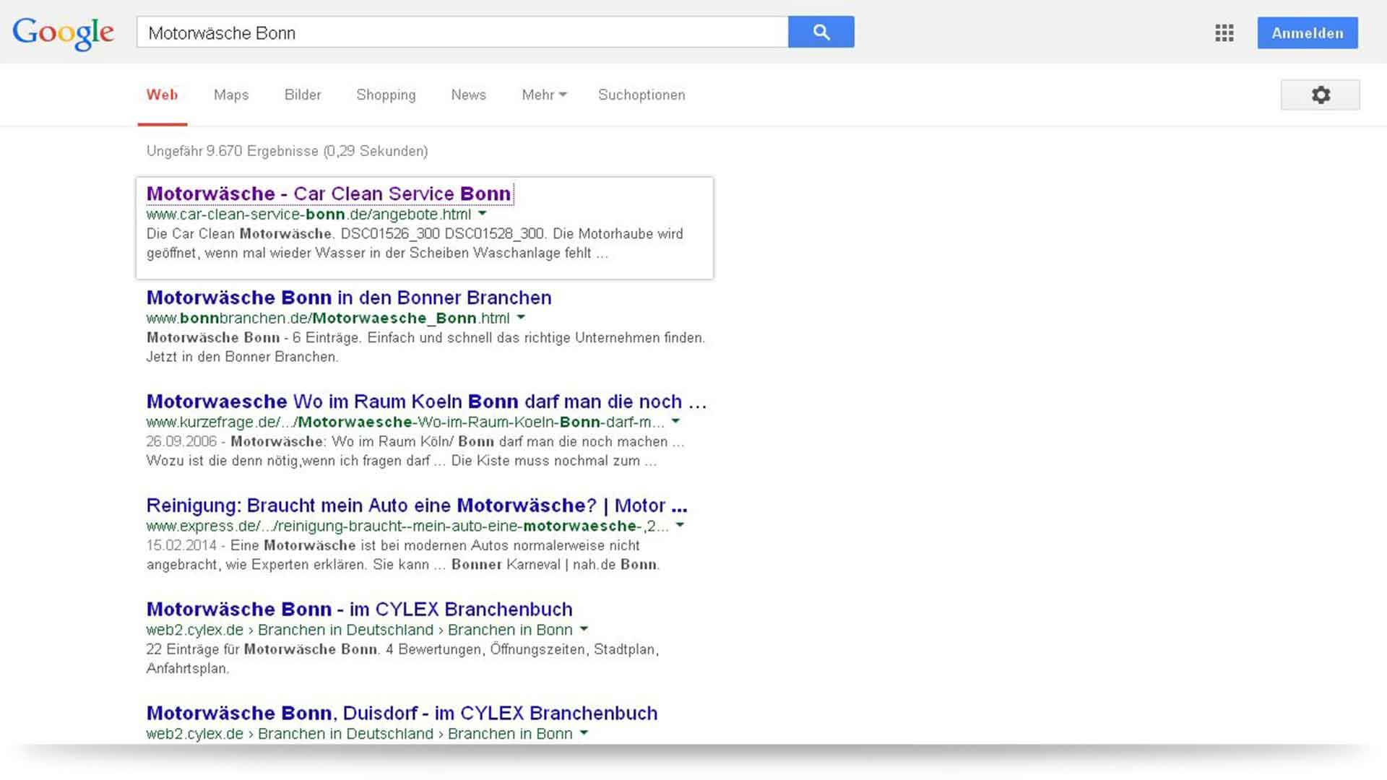Click the Anmelden sign-in button

1307,33
